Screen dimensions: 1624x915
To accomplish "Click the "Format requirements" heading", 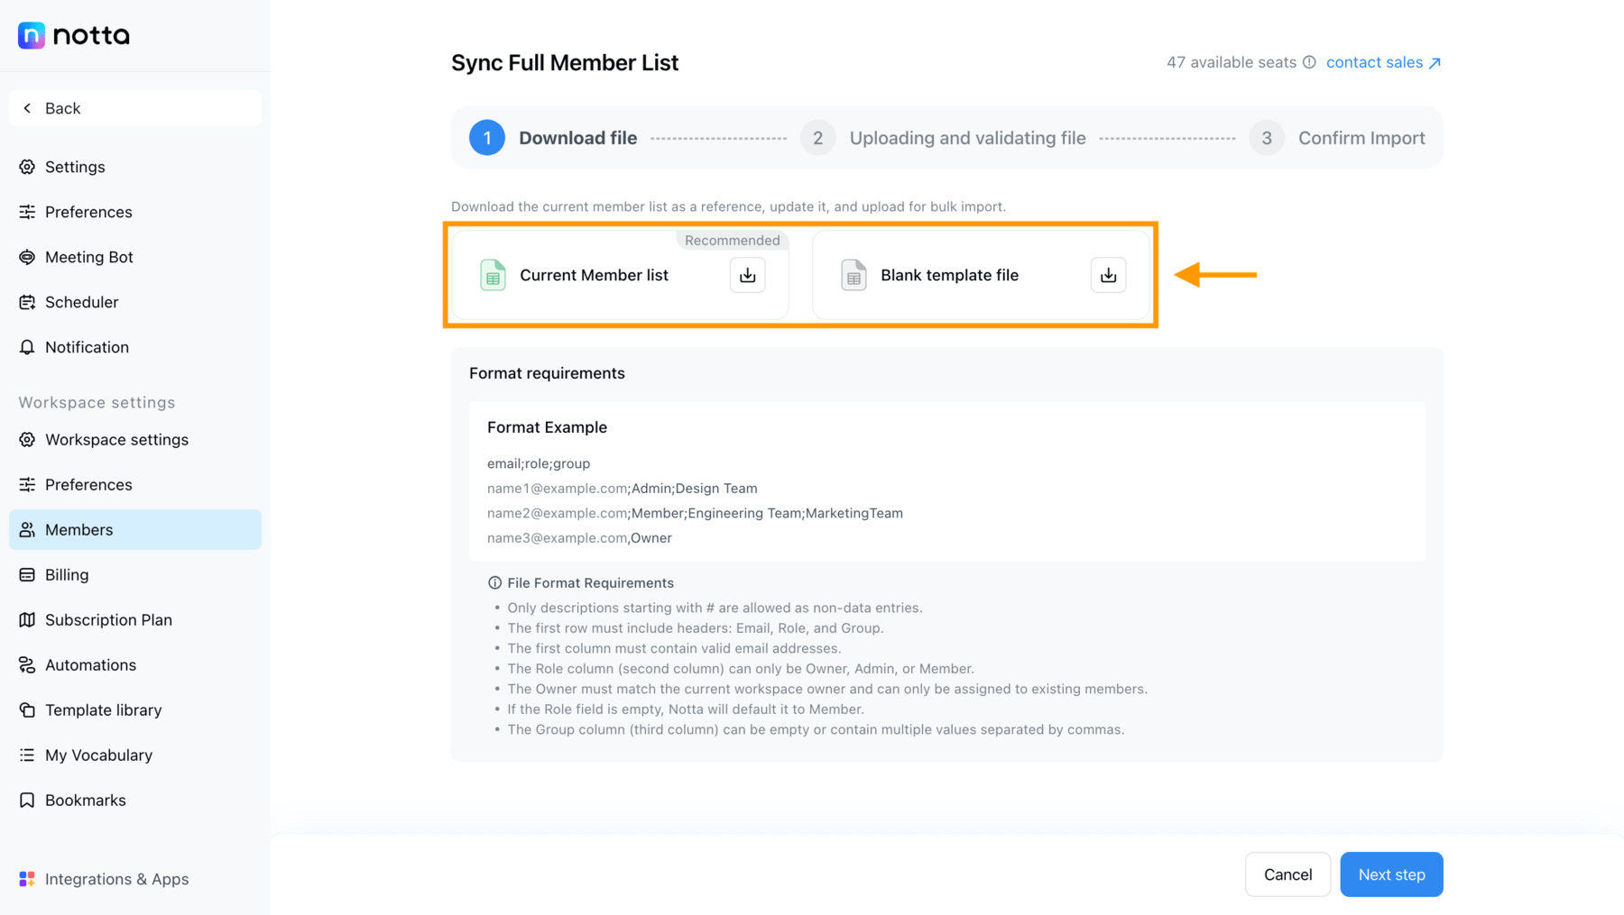I will point(547,373).
